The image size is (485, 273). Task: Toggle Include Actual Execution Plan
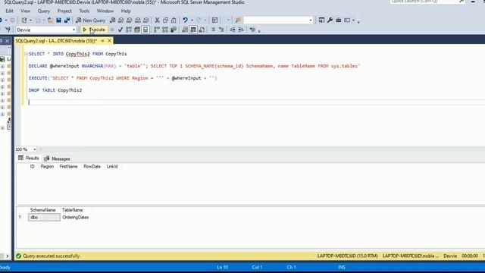click(157, 30)
